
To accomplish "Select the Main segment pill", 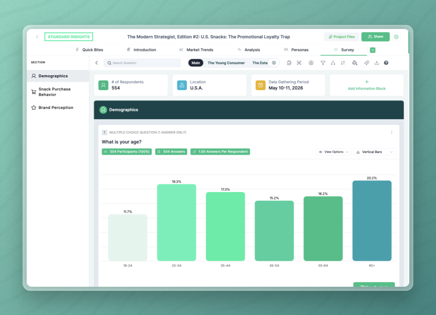I will coord(196,63).
